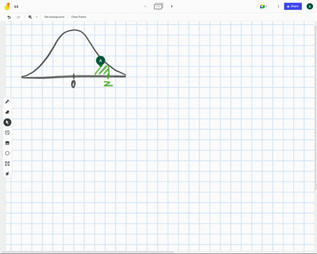Select the Eraser tool

(x=7, y=112)
